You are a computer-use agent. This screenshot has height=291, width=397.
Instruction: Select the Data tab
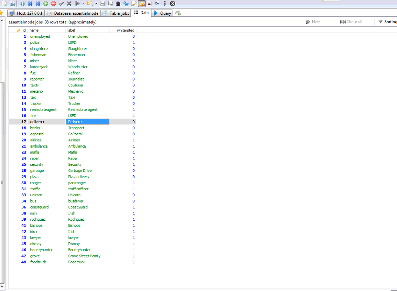pos(141,13)
